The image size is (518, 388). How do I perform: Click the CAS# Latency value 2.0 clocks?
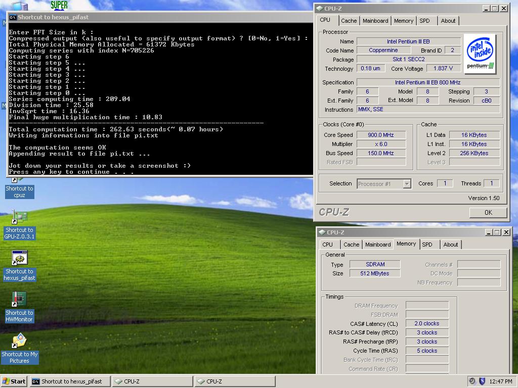427,324
